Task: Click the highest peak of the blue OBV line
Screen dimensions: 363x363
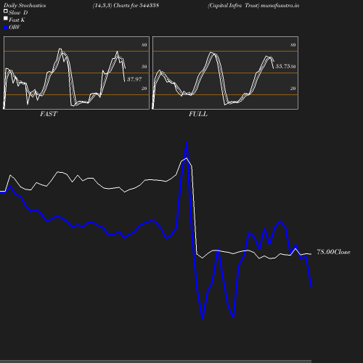Action: tap(187, 142)
